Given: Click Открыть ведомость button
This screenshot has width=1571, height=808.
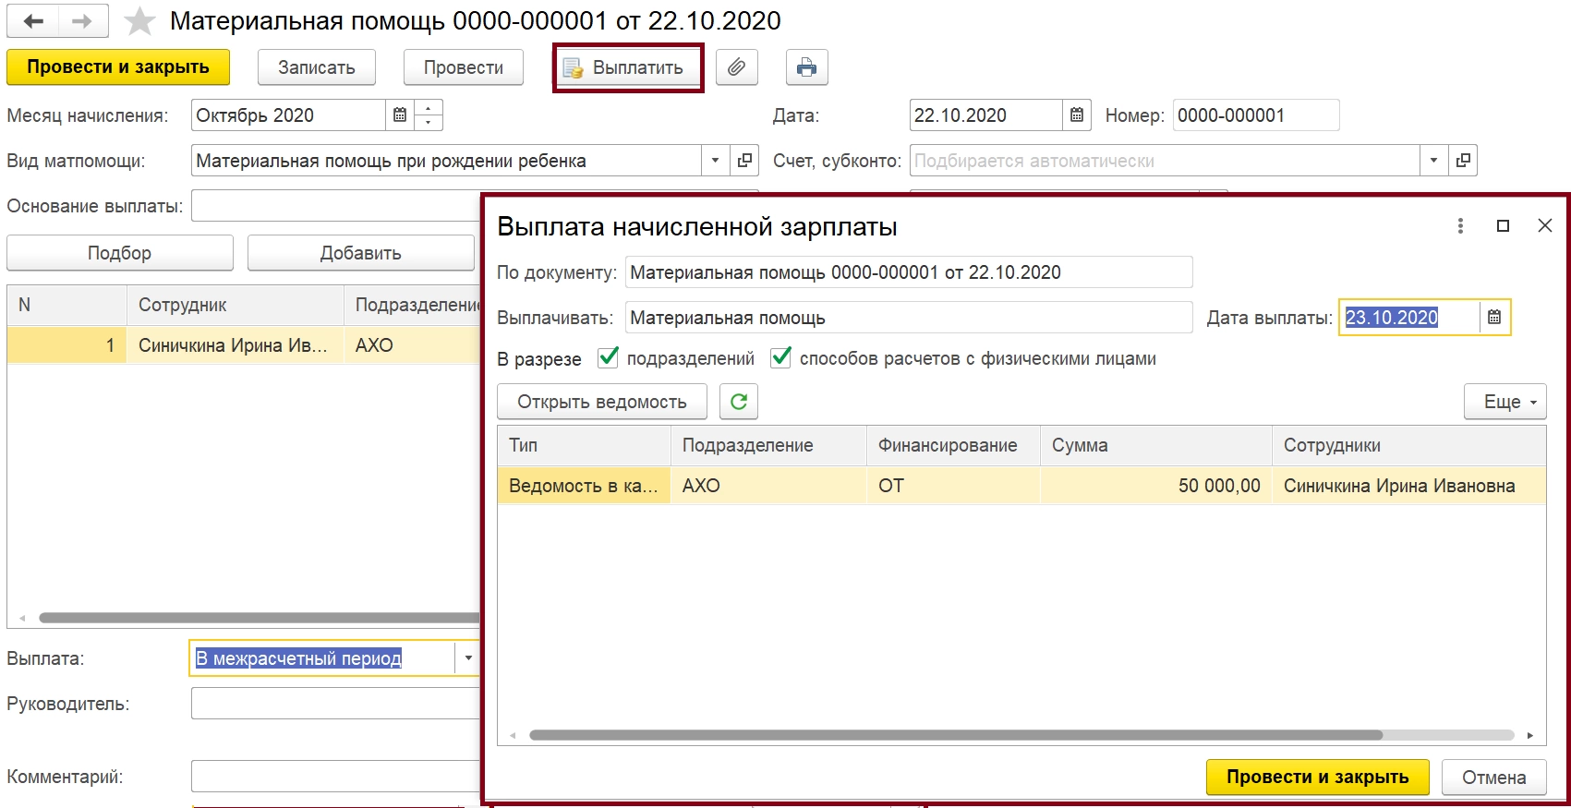Looking at the screenshot, I should pos(601,402).
